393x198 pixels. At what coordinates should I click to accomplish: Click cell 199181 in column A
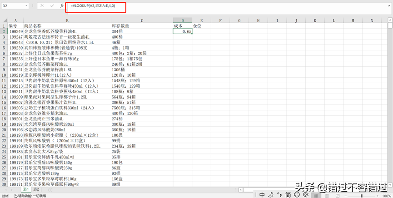coord(16,157)
